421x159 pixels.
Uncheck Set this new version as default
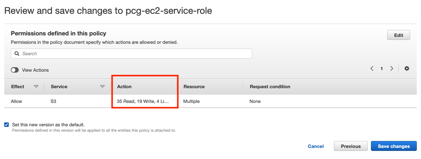tap(7, 124)
